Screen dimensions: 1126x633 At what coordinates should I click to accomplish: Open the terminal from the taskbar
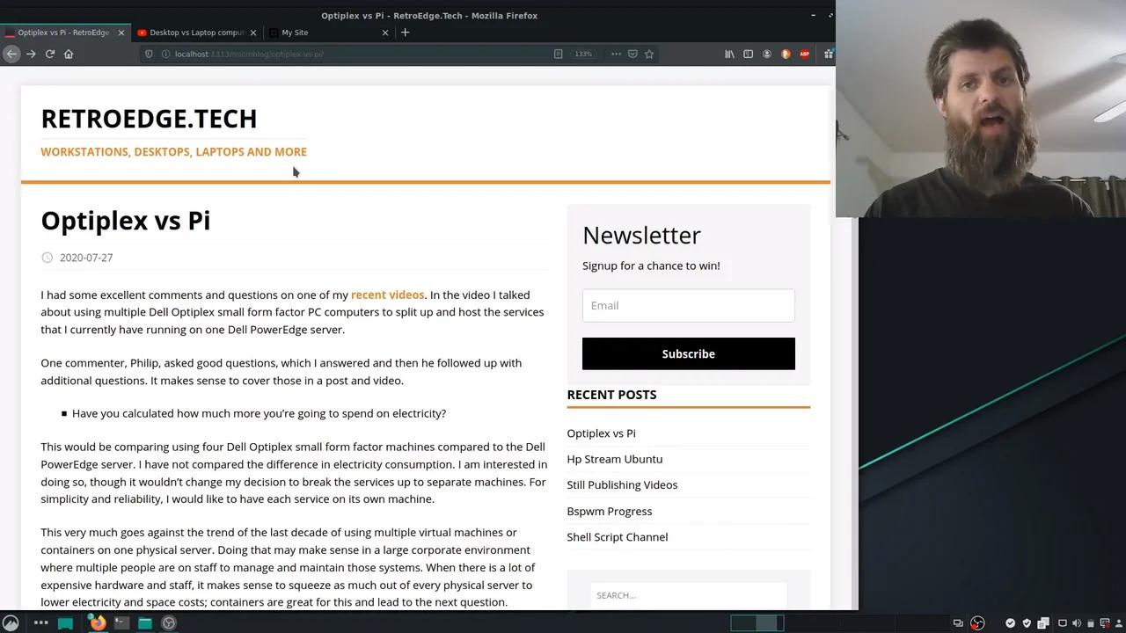click(x=121, y=622)
